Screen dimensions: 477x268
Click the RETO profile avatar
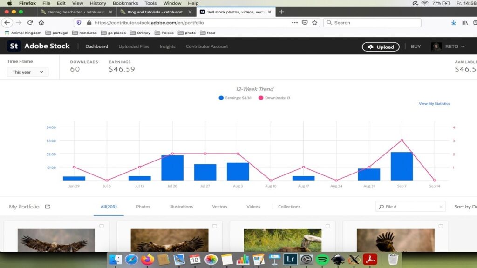[436, 47]
